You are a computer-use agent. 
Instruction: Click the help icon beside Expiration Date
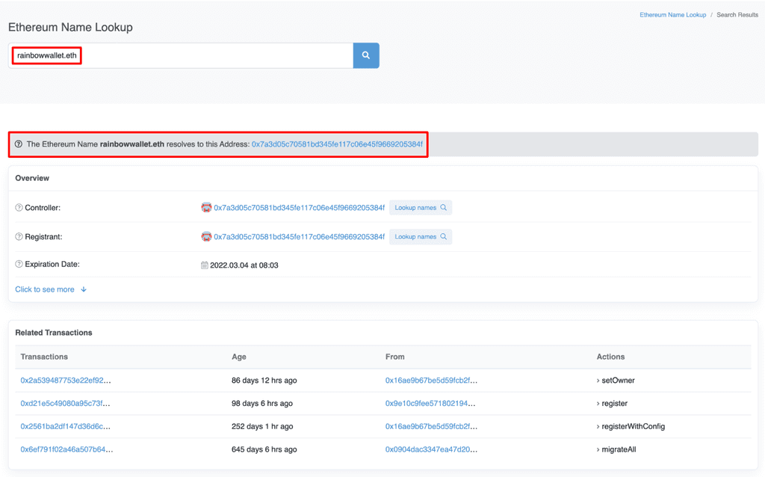[19, 264]
